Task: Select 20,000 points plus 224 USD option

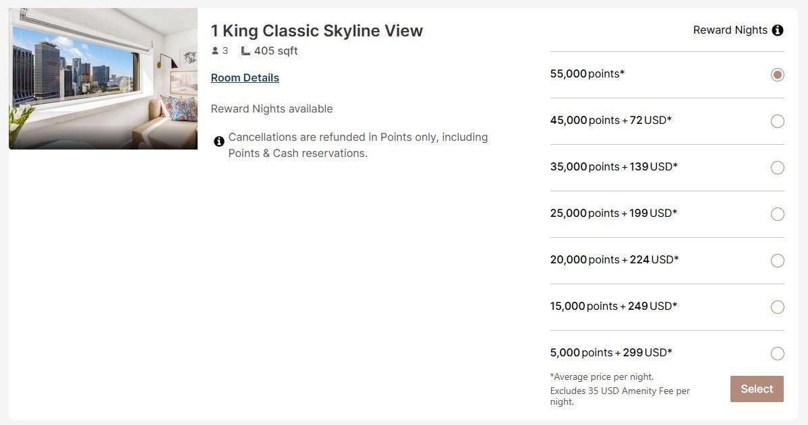Action: pyautogui.click(x=777, y=261)
